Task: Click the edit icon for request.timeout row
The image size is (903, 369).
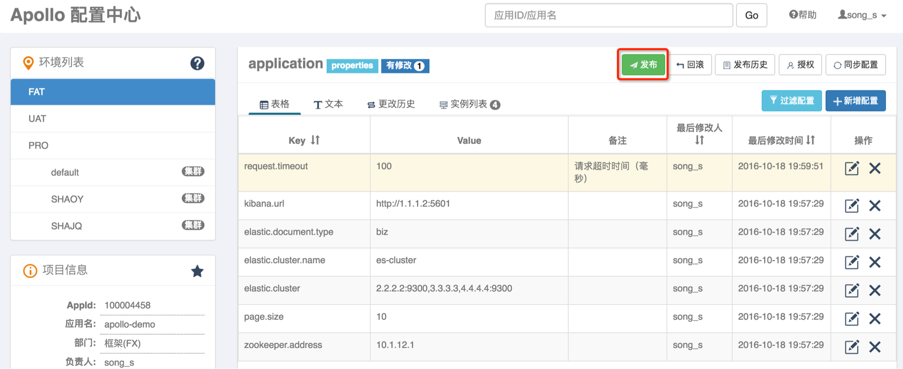Action: point(851,168)
